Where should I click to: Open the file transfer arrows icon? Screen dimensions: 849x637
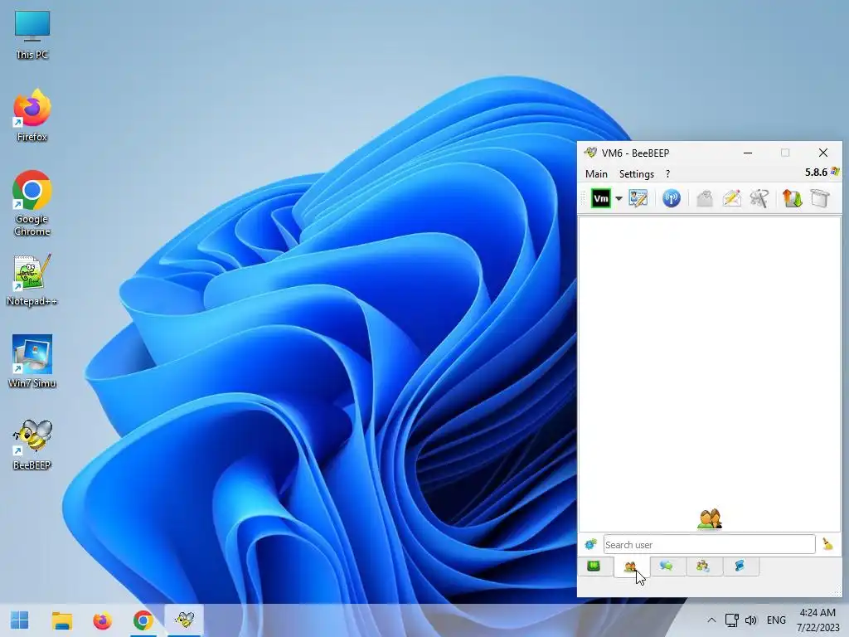pyautogui.click(x=792, y=198)
